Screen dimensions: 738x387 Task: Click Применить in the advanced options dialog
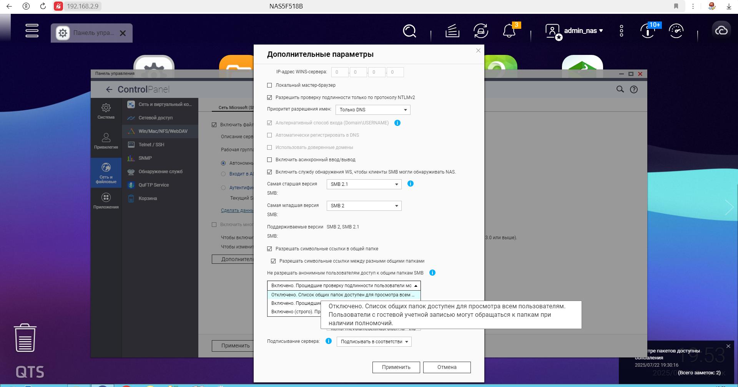point(396,367)
